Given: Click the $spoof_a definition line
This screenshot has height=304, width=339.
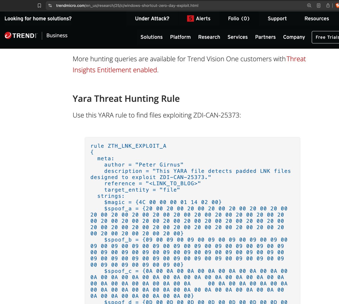Looking at the screenshot, I should point(196,209).
